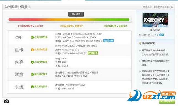Click the 你在这里 marker on rating bar

[76, 14]
